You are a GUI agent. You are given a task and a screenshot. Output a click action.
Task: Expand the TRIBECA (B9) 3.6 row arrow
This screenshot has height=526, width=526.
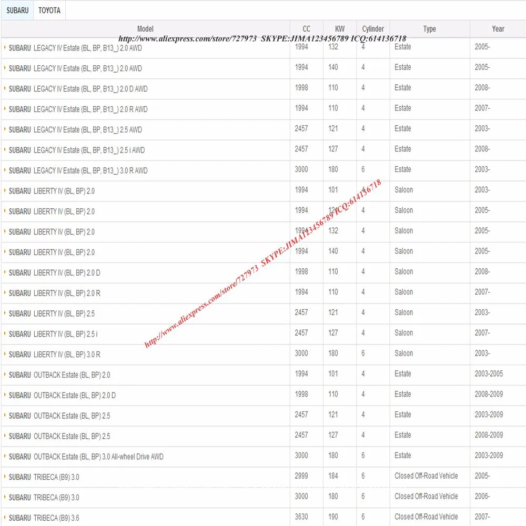pos(5,518)
